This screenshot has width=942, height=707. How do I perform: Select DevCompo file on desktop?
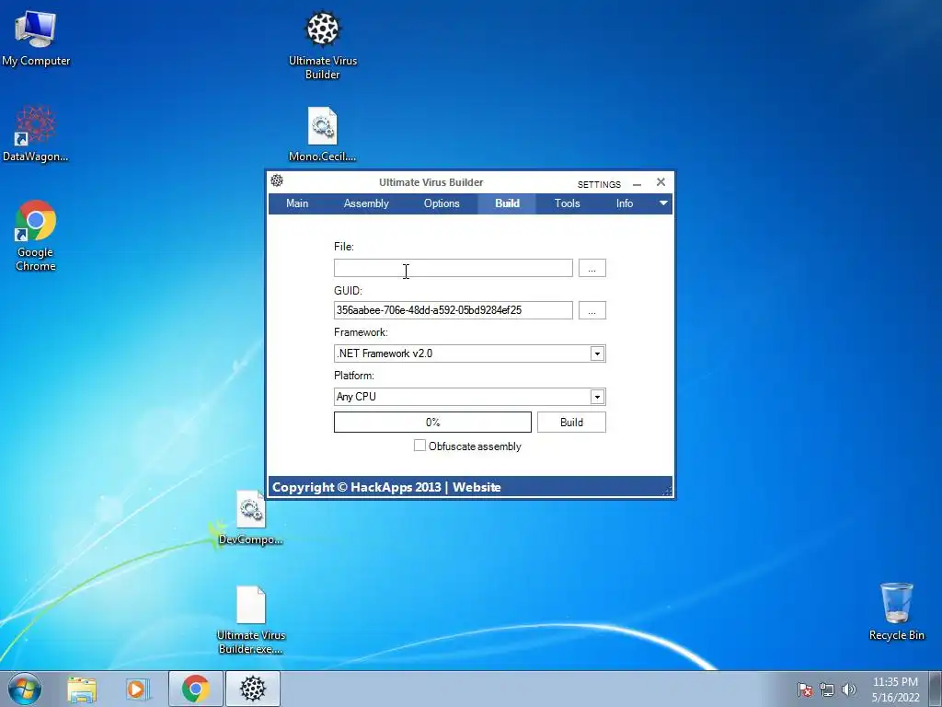[250, 517]
